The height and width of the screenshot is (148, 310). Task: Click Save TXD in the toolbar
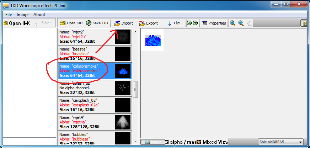coord(97,23)
